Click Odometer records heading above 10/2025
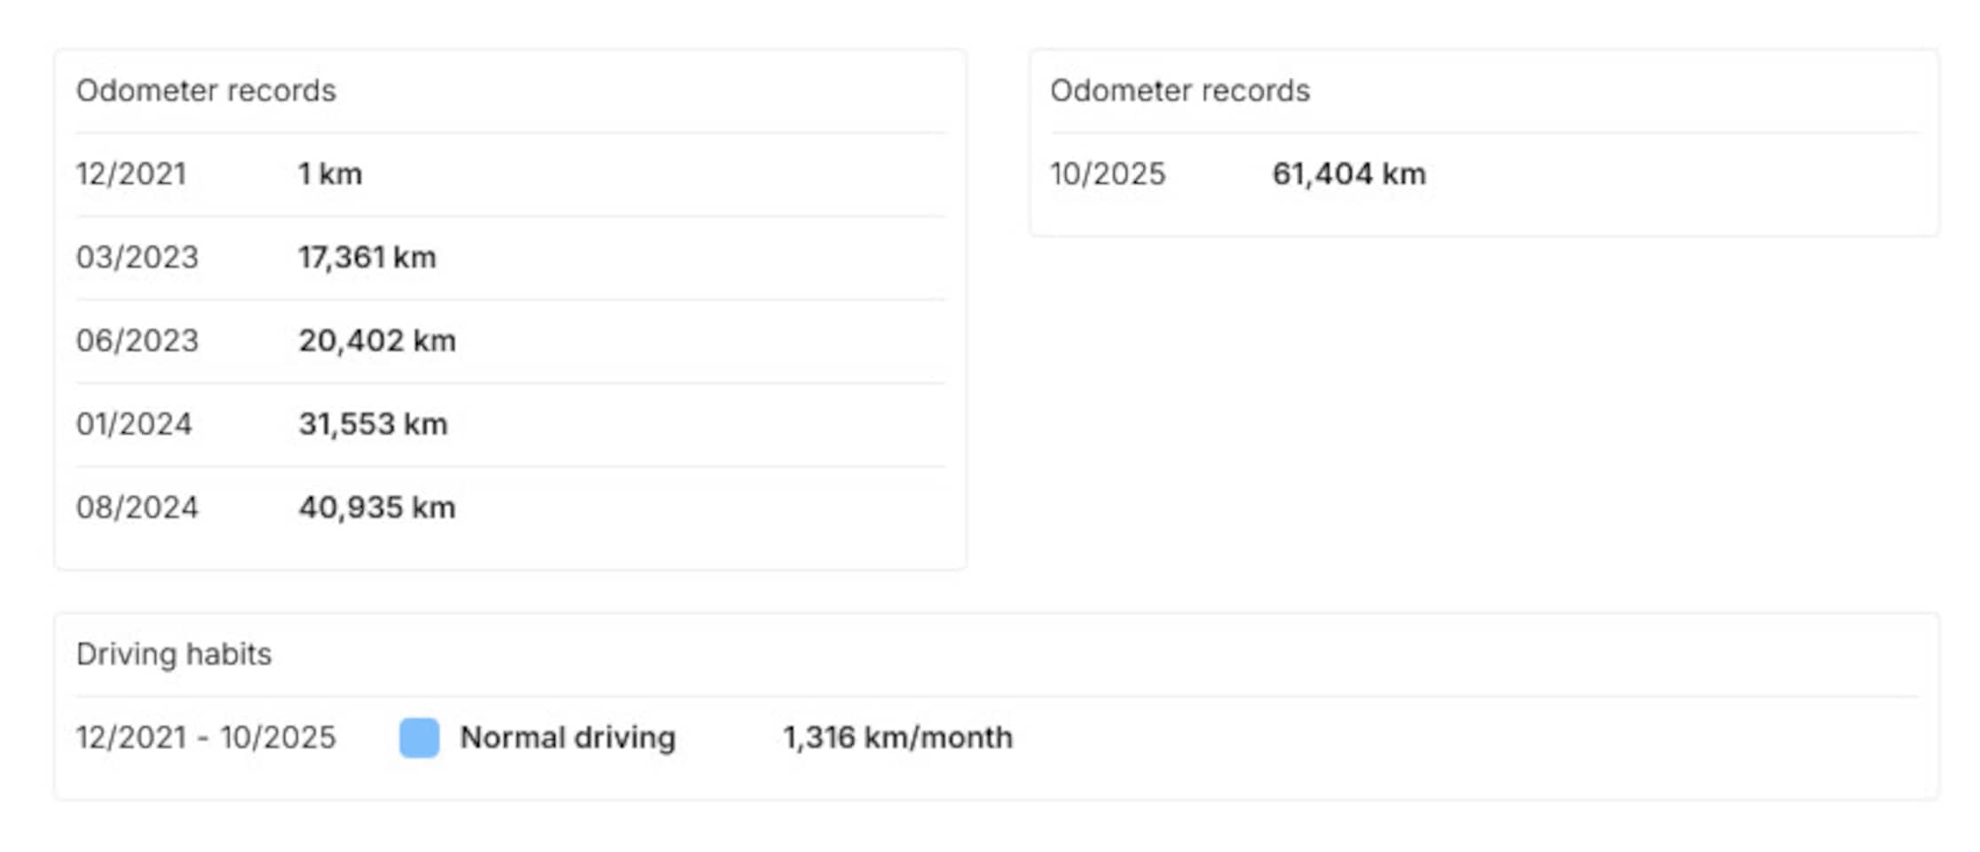The width and height of the screenshot is (1980, 852). click(1179, 91)
